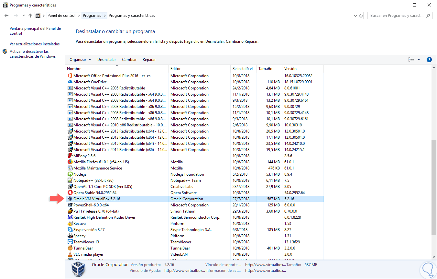This screenshot has width=437, height=279.
Task: Expand the view options dropdown arrow
Action: coord(419,60)
